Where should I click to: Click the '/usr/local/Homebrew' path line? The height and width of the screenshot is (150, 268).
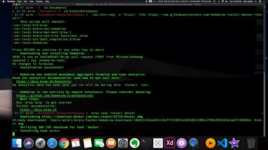pos(30,43)
